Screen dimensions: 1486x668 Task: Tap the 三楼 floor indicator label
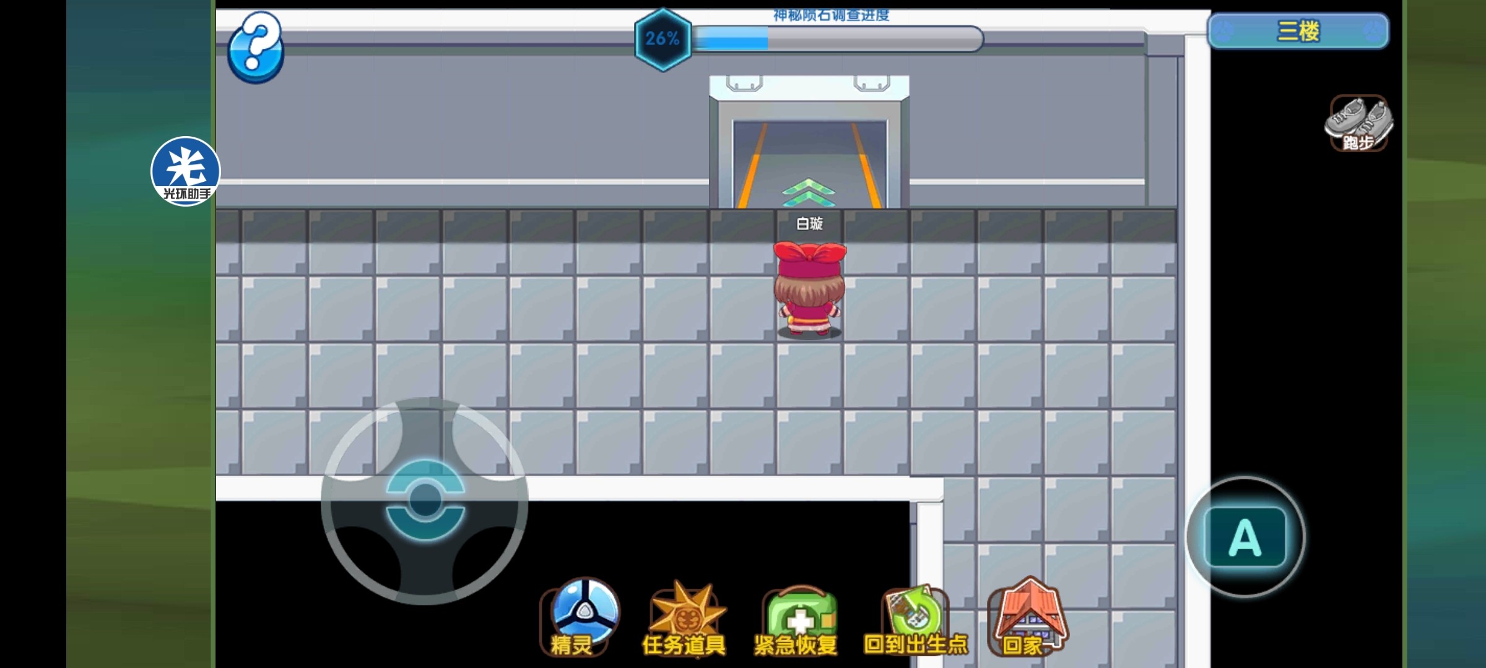[1298, 31]
